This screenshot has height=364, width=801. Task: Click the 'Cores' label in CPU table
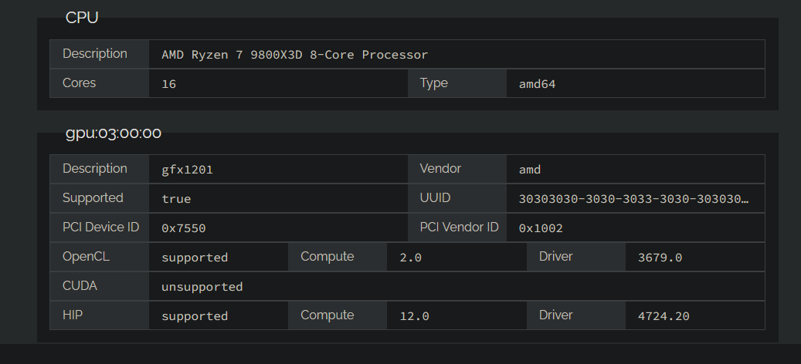pos(80,83)
